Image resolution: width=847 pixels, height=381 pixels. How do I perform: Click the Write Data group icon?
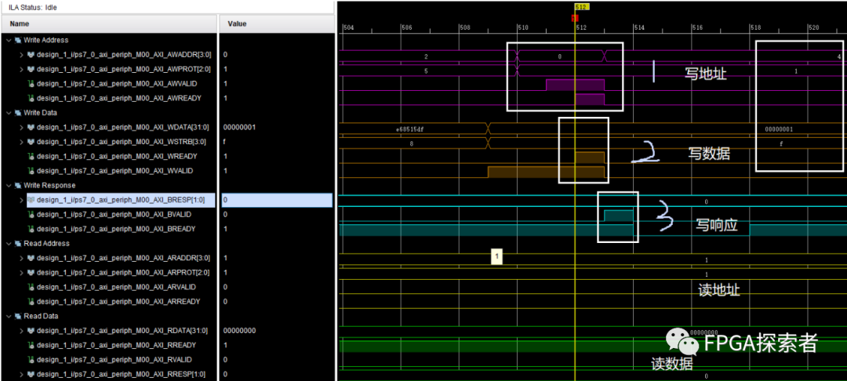coord(18,113)
